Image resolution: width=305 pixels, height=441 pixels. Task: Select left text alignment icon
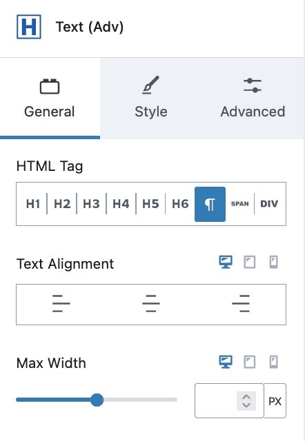(61, 303)
